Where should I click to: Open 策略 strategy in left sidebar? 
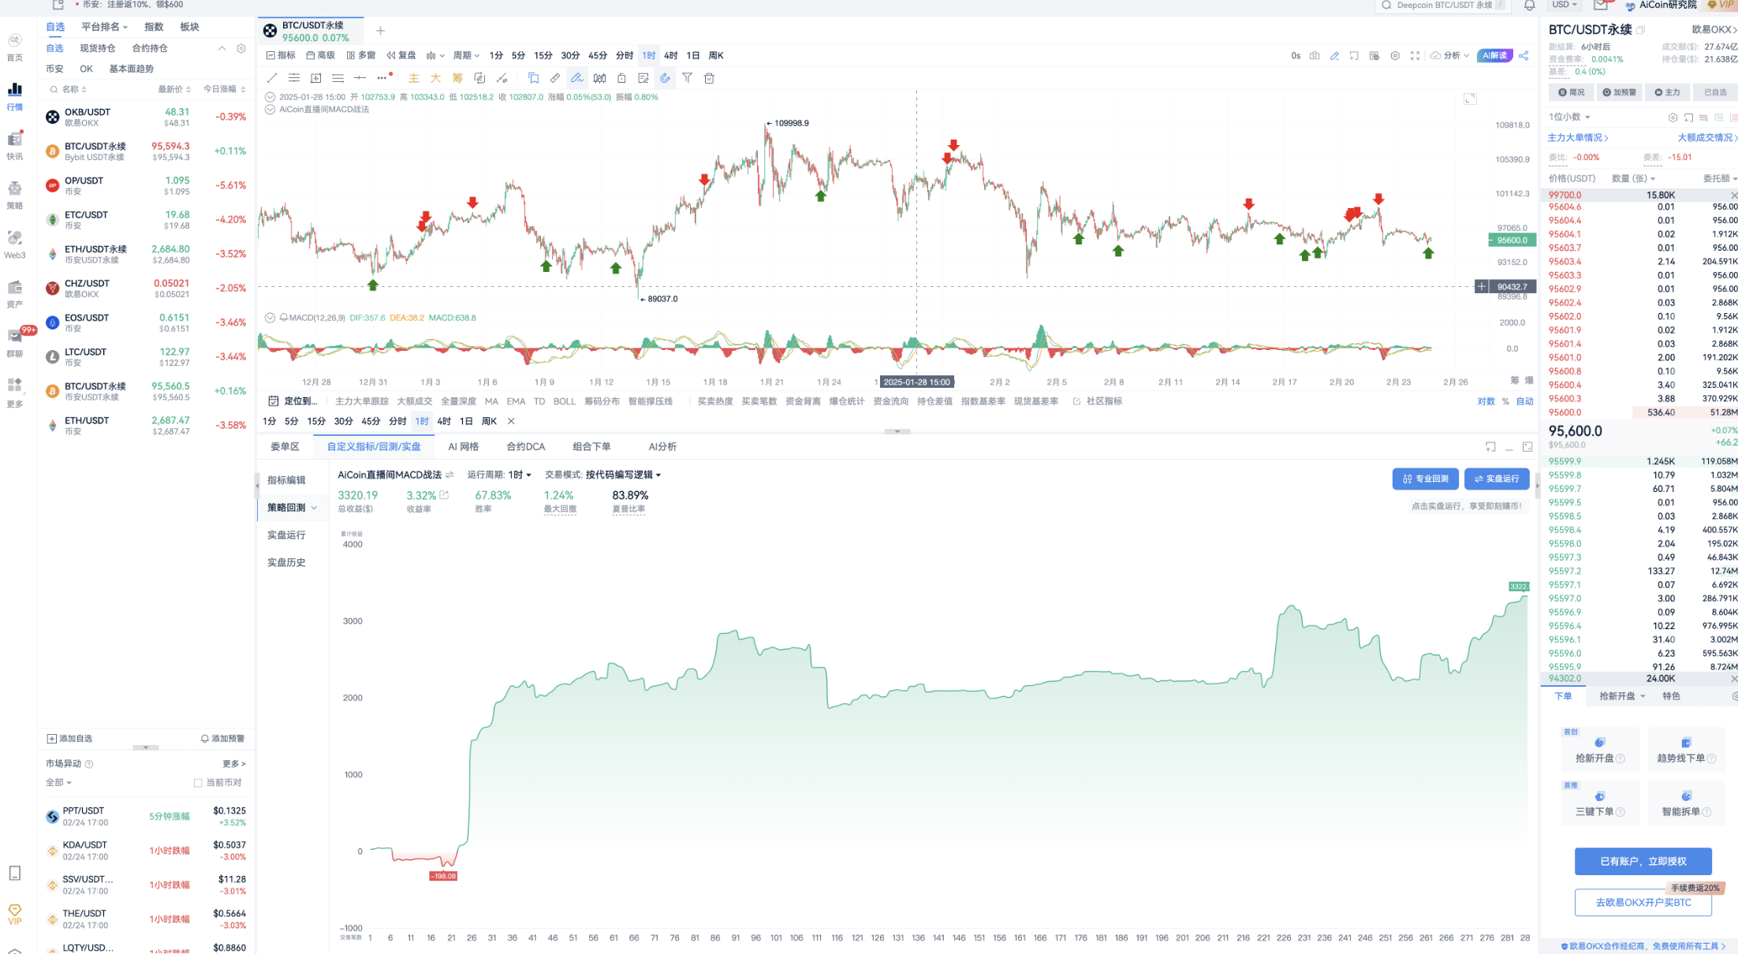pos(14,195)
